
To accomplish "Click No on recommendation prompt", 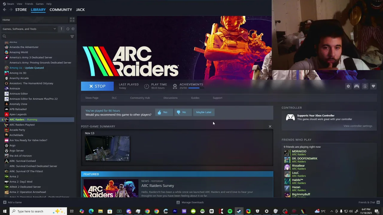I will (183, 112).
